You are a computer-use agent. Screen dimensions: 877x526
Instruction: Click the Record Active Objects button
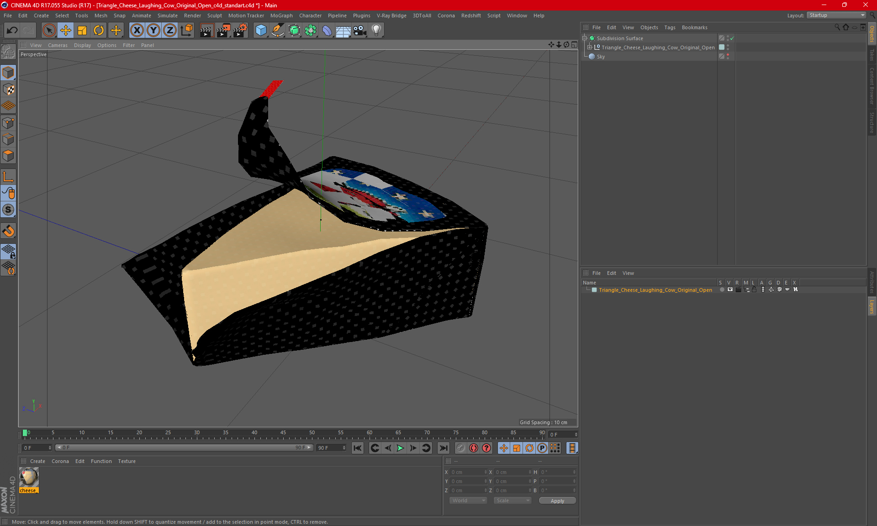(460, 448)
